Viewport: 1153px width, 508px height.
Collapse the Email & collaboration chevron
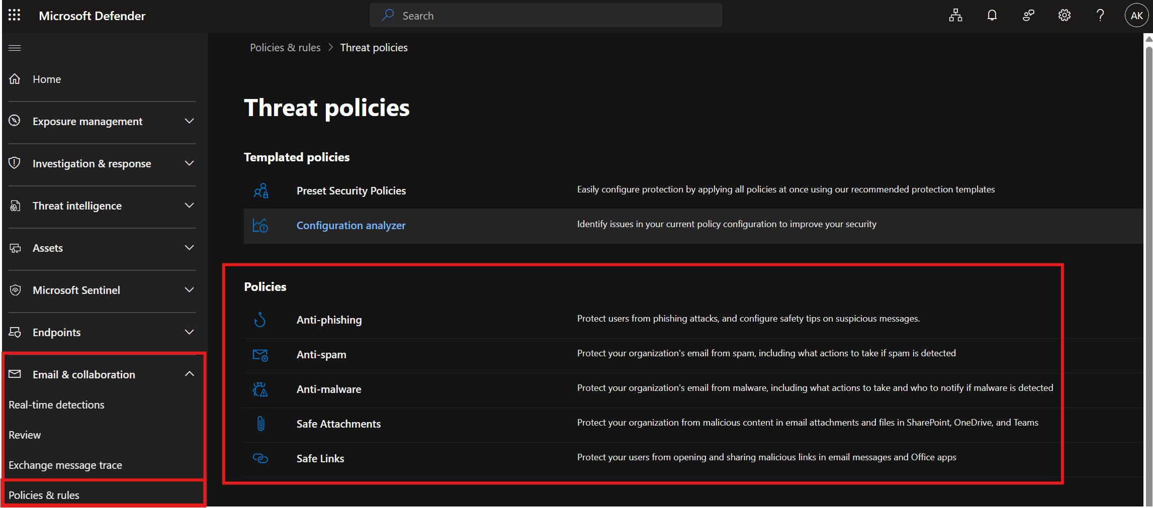[189, 374]
